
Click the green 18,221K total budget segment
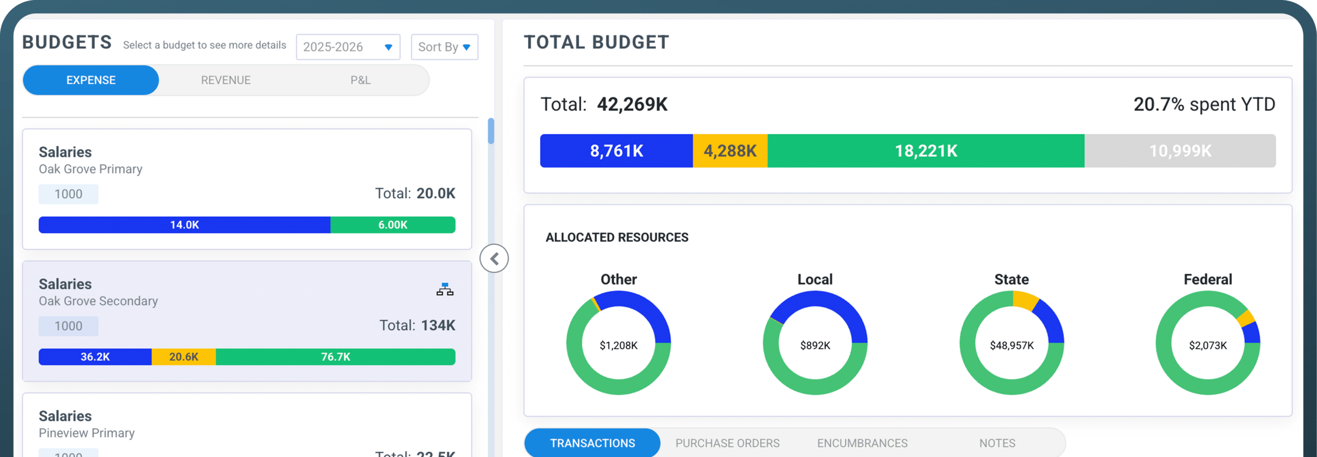coord(926,151)
